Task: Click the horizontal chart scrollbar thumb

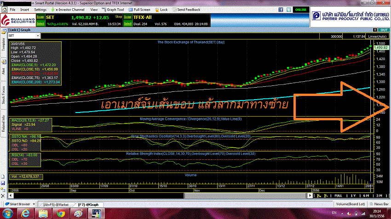Action: (x=245, y=196)
